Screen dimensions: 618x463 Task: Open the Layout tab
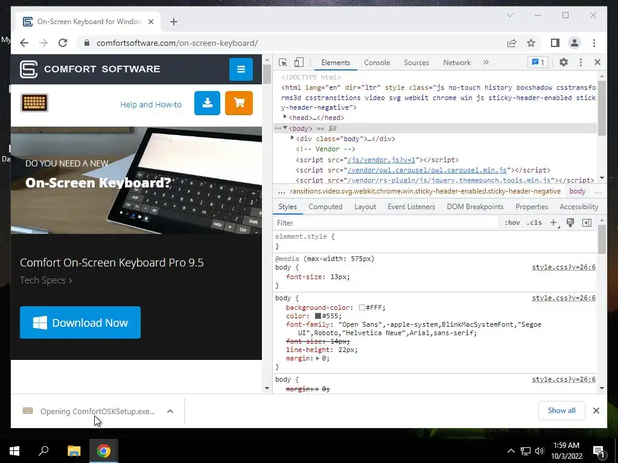click(x=365, y=207)
